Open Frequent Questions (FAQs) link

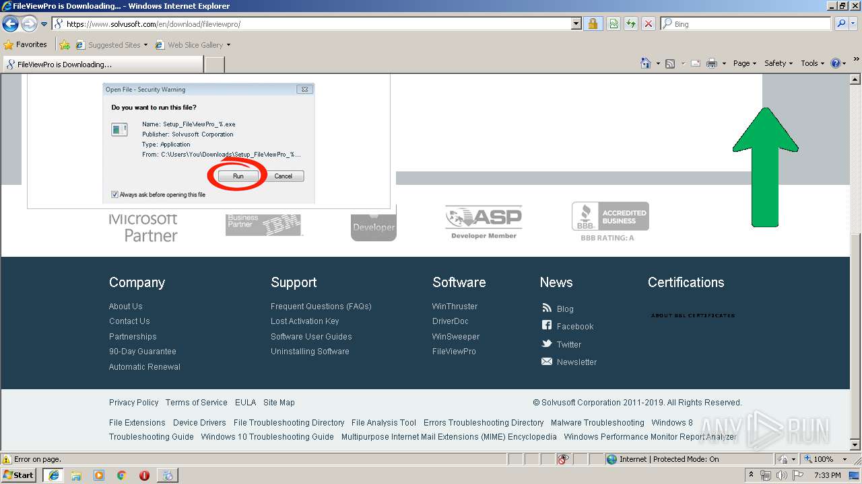click(321, 307)
